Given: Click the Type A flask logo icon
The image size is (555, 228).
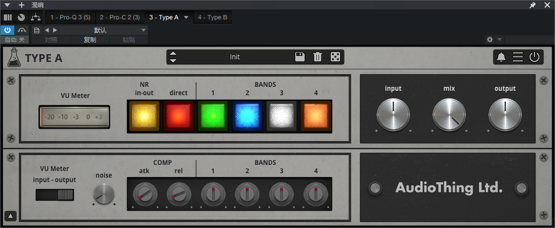Looking at the screenshot, I should (x=14, y=58).
